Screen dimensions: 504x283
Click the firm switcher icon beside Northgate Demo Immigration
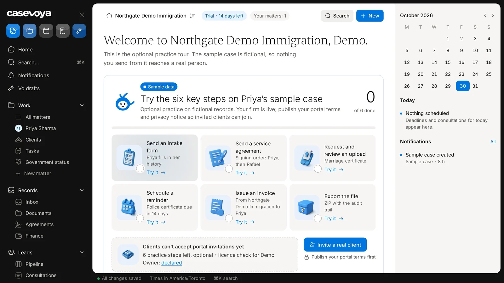192,16
